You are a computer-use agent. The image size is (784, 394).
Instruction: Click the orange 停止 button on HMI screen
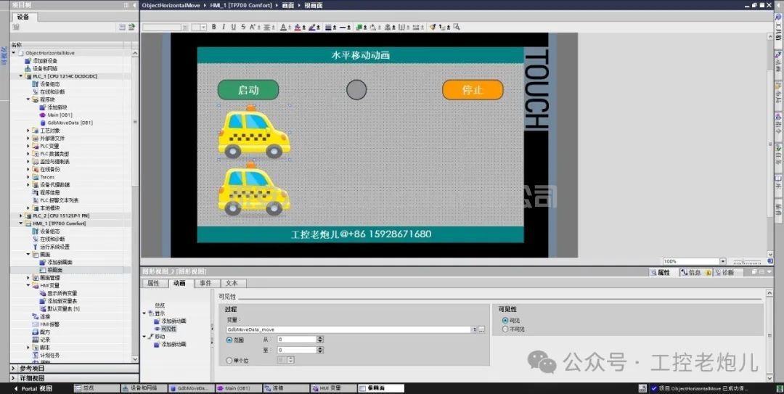pyautogui.click(x=473, y=90)
